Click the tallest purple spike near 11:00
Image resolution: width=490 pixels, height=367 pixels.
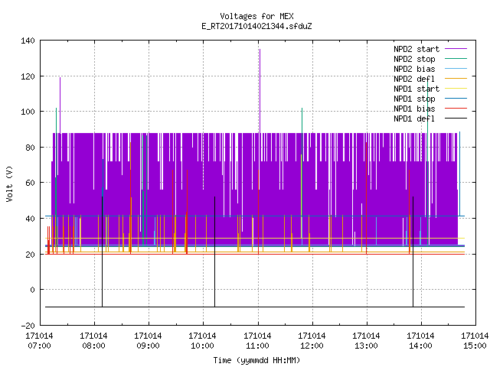[260, 90]
